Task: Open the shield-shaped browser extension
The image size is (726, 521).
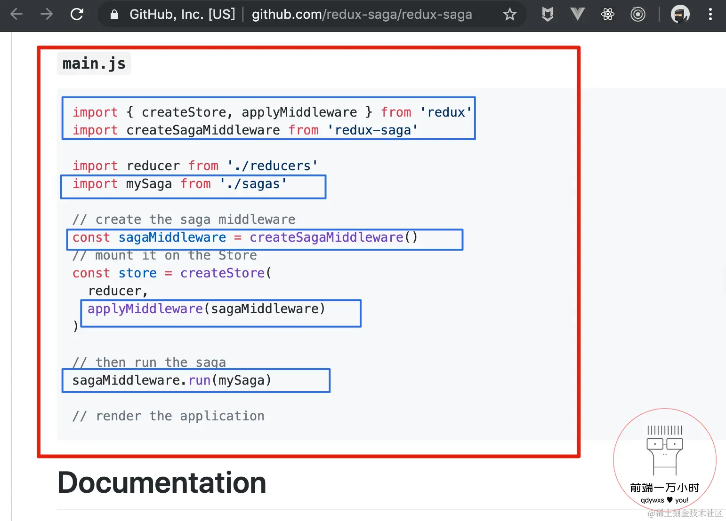Action: pyautogui.click(x=547, y=15)
